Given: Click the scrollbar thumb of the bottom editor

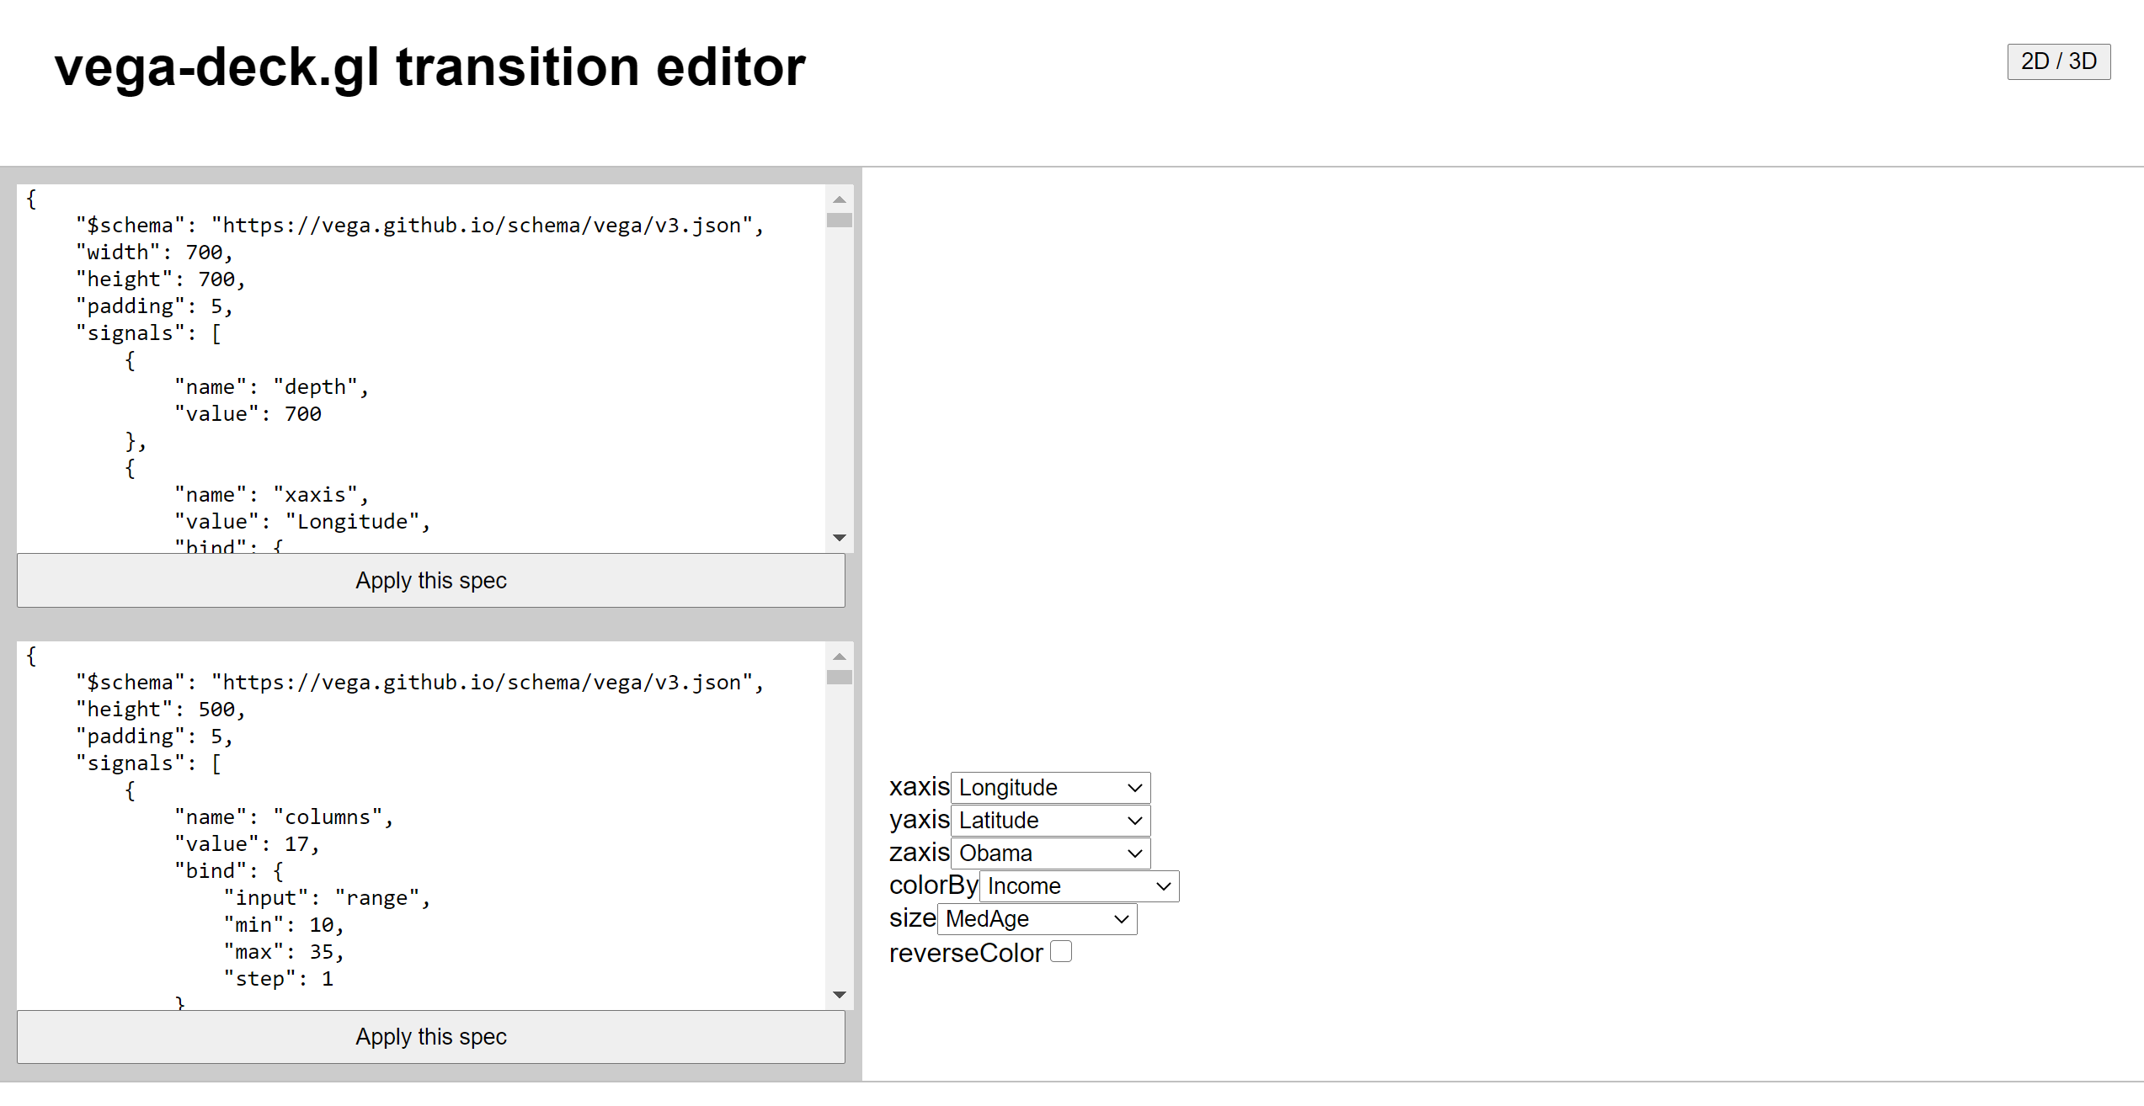Looking at the screenshot, I should (839, 678).
